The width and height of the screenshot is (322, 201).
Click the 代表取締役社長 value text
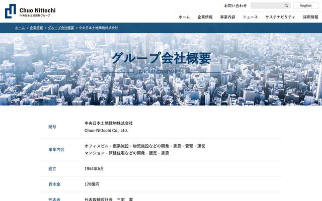109,199
